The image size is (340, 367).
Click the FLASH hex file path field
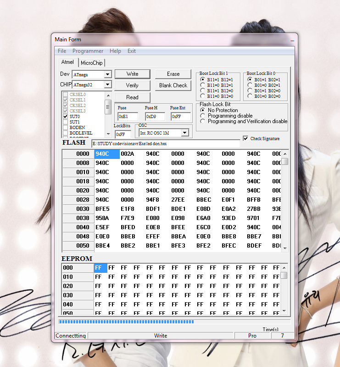(165, 144)
